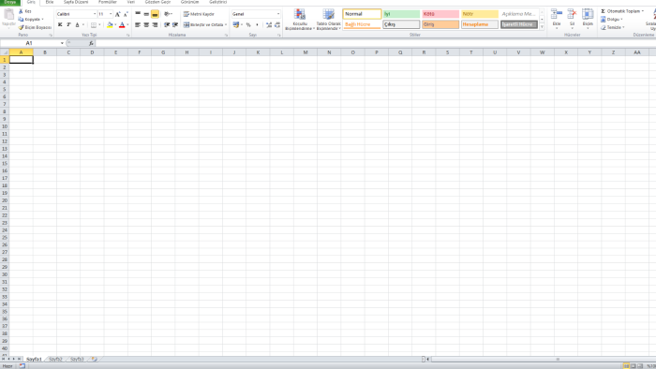Open Hizalama alignment dialog launcher
The image size is (656, 369).
point(227,35)
